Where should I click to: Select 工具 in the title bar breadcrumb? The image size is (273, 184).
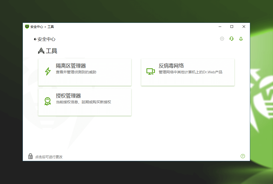(51, 27)
